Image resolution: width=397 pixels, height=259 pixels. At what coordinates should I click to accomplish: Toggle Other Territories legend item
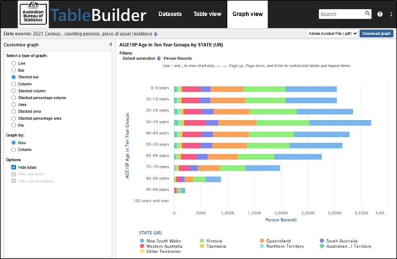click(x=160, y=251)
